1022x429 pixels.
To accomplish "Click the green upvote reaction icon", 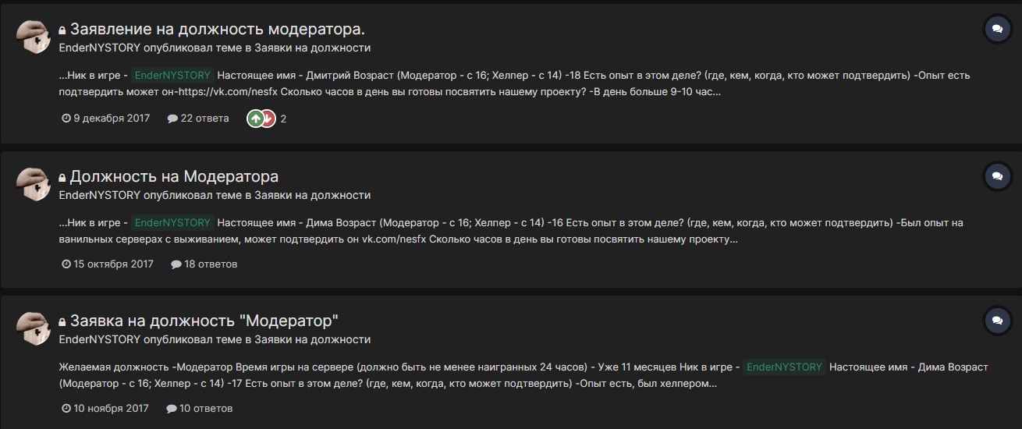I will pyautogui.click(x=255, y=119).
